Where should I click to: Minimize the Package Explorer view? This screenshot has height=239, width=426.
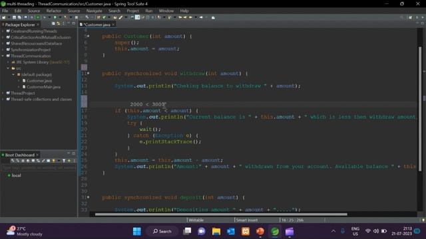pos(68,24)
